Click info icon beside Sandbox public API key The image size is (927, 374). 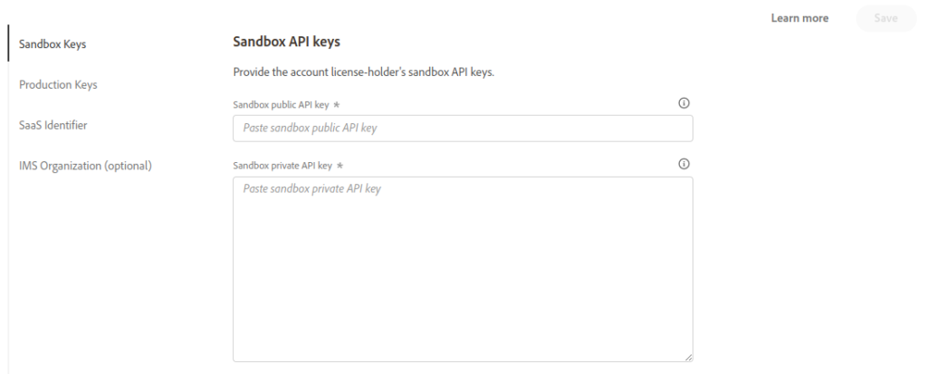684,103
